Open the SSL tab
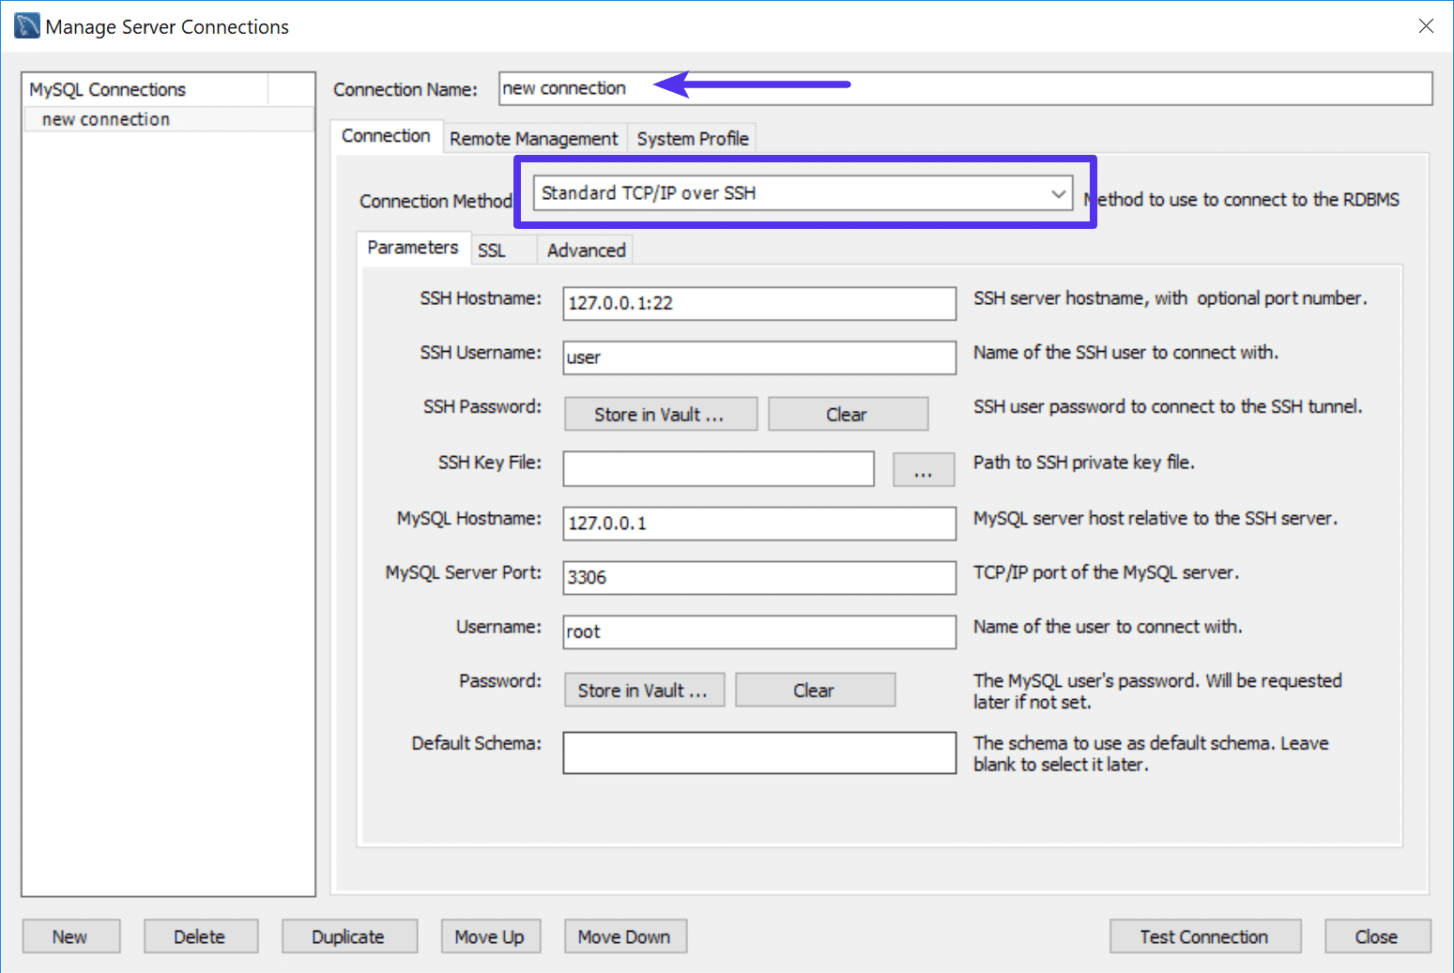The image size is (1454, 973). (x=492, y=250)
